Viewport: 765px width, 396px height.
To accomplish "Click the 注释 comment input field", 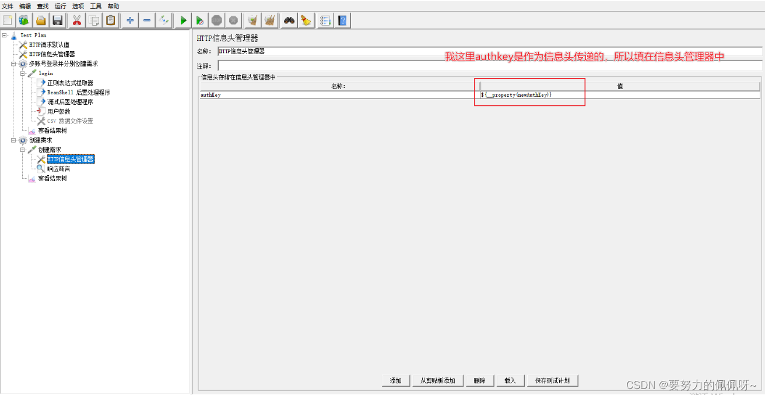I will pos(490,66).
